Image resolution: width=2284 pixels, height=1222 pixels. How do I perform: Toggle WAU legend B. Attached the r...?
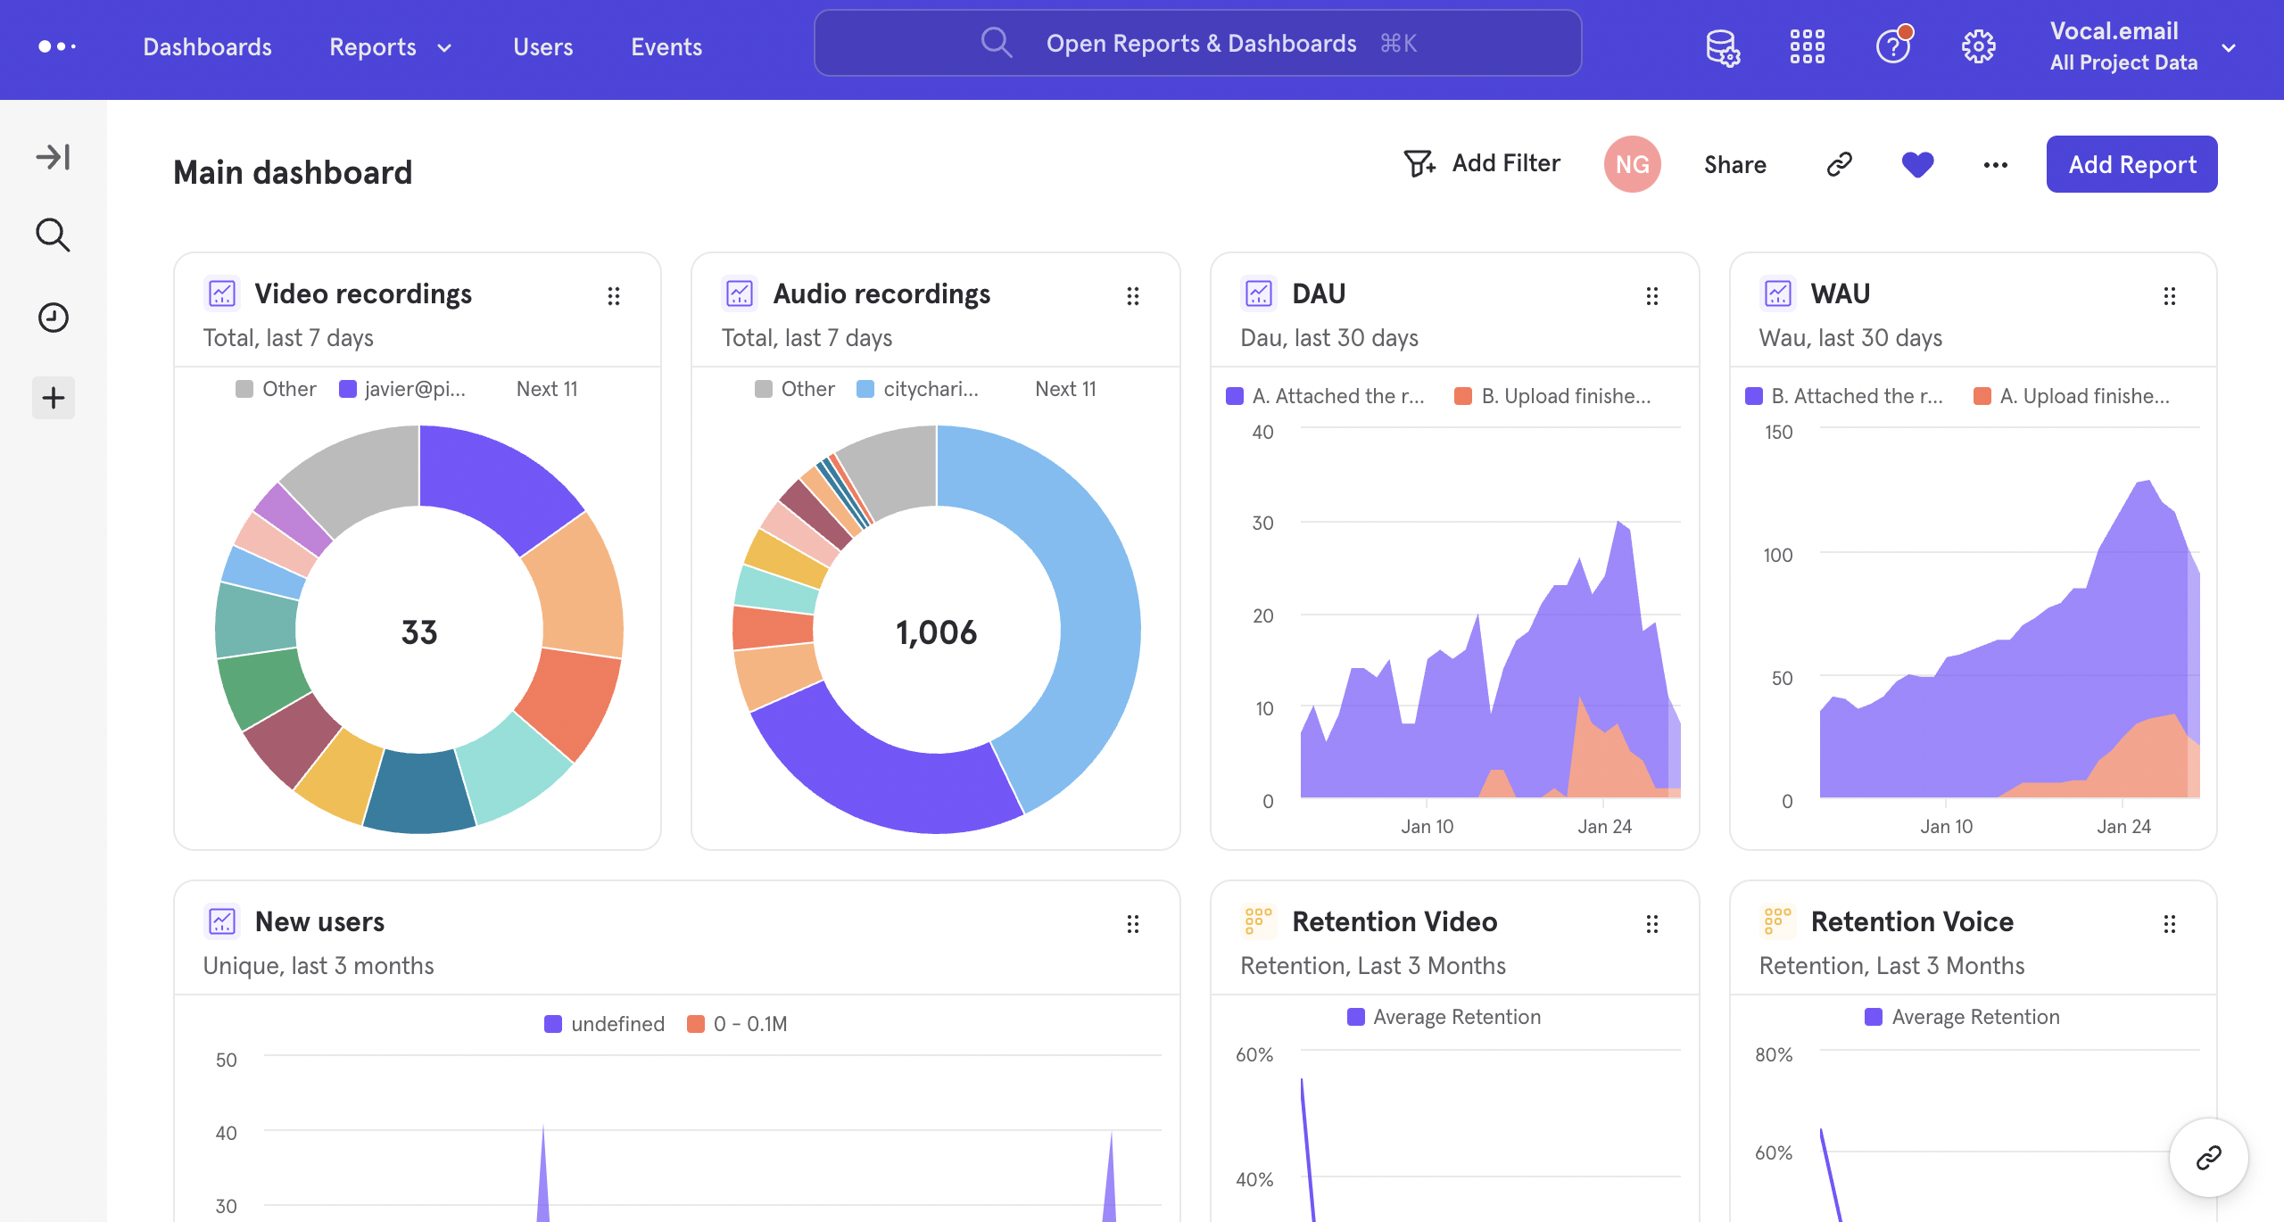pos(1844,396)
